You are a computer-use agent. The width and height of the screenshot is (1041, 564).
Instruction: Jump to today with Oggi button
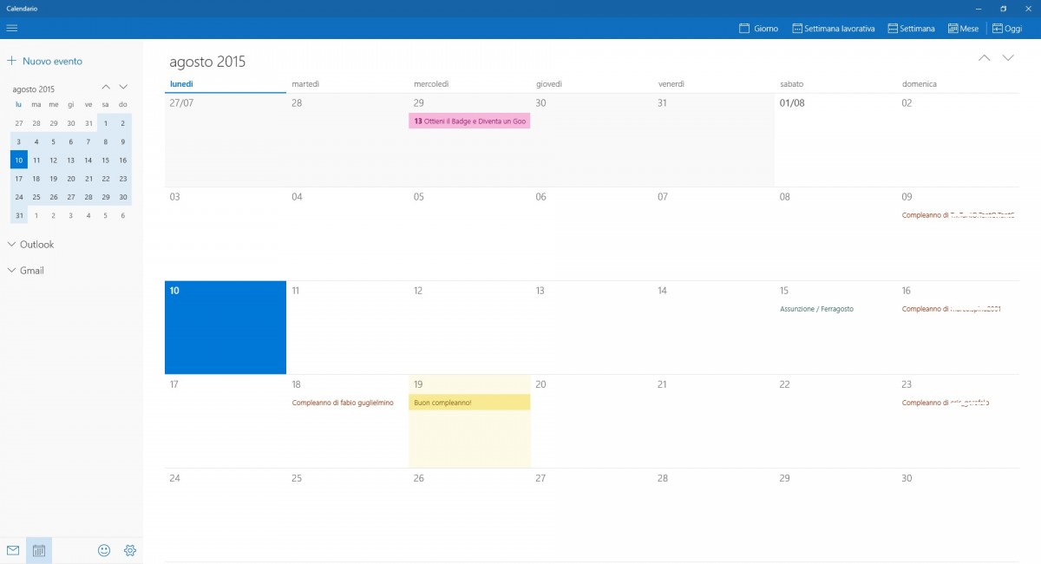(x=1007, y=29)
